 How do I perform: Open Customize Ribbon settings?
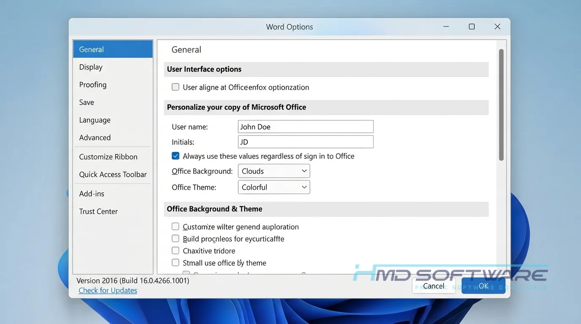[113, 157]
